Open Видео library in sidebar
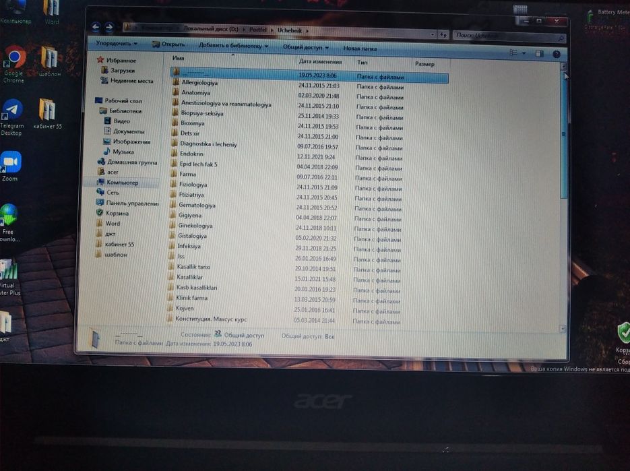Screen dimensions: 630x471 point(117,121)
